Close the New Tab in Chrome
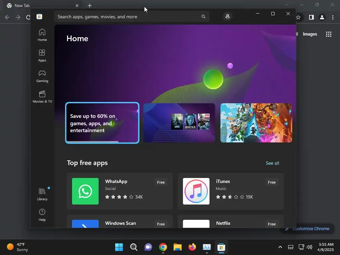This screenshot has height=255, width=340. 77,6
